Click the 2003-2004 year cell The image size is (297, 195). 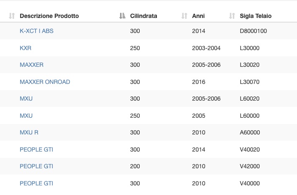(x=206, y=48)
